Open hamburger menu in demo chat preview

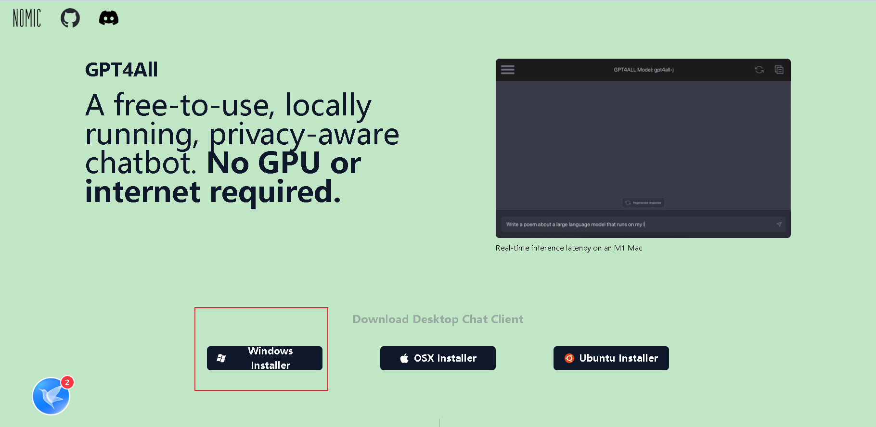pyautogui.click(x=508, y=70)
